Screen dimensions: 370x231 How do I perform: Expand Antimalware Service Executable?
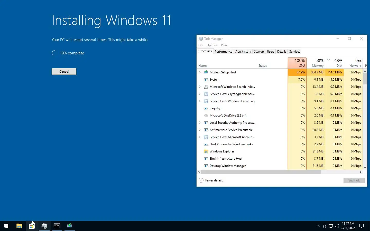200,130
